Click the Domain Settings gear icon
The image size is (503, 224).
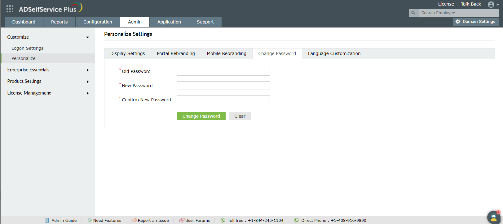tap(458, 22)
